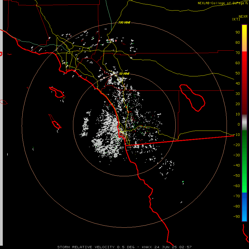The height and width of the screenshot is (249, 249).
Task: Click the "[KT]" units label
Action: click(236, 19)
